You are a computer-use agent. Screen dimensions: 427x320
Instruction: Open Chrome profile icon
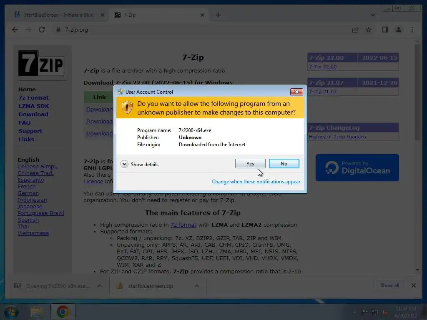click(398, 30)
